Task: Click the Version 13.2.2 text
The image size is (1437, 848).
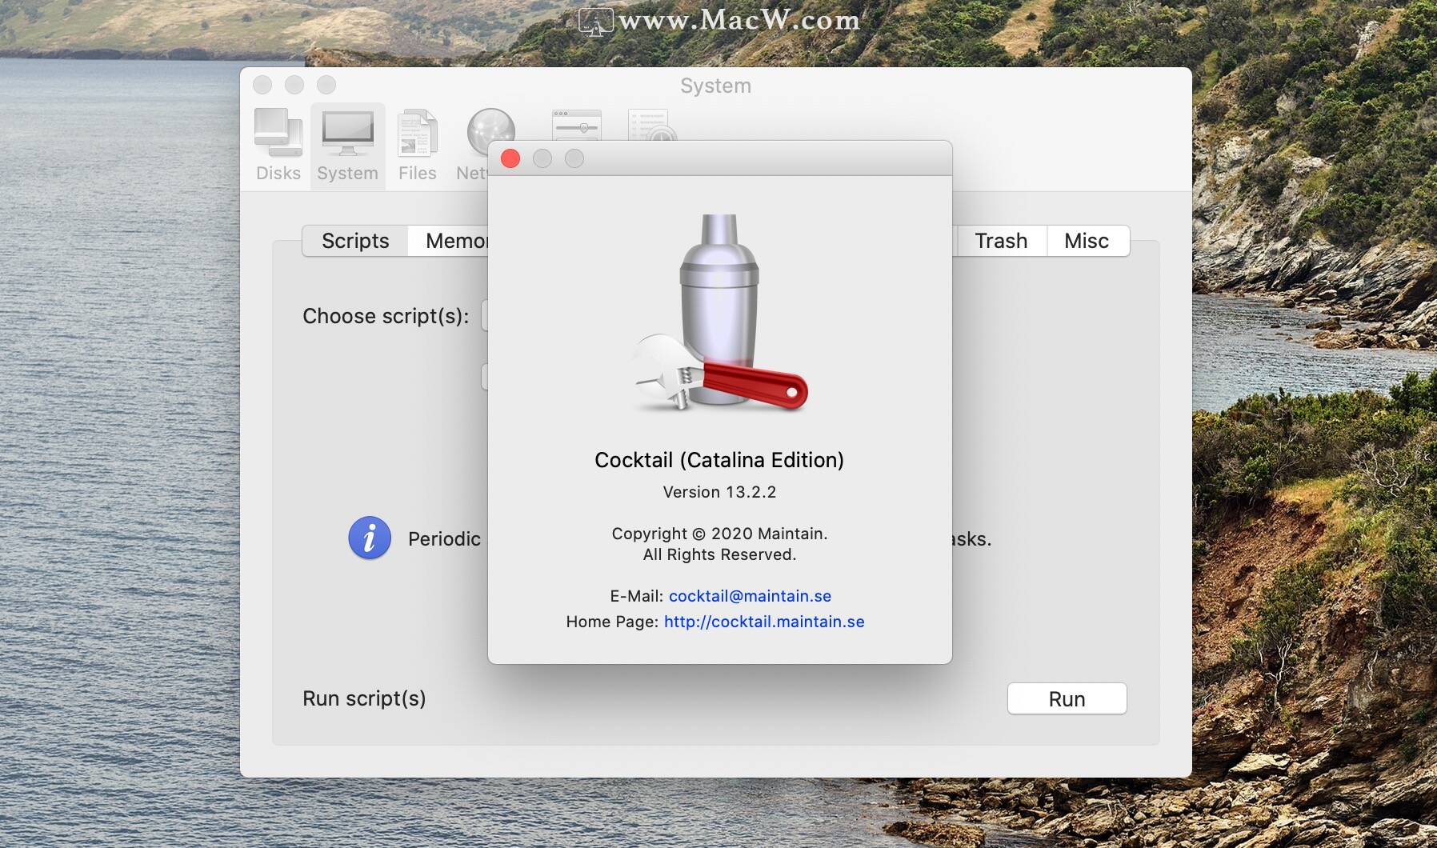Action: coord(719,492)
